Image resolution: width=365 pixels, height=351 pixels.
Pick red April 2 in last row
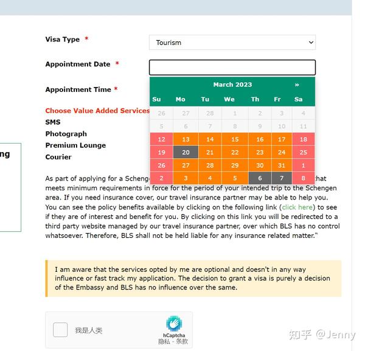tap(162, 178)
